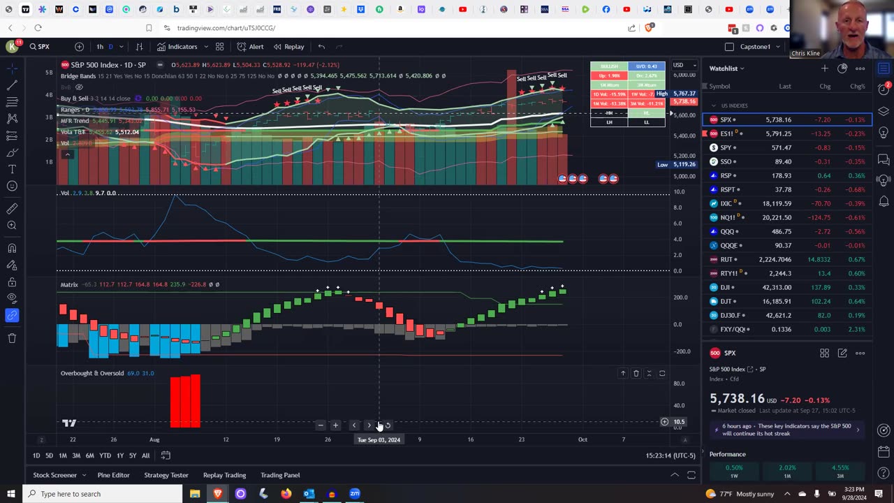Open go to date calendar icon

pos(166,455)
